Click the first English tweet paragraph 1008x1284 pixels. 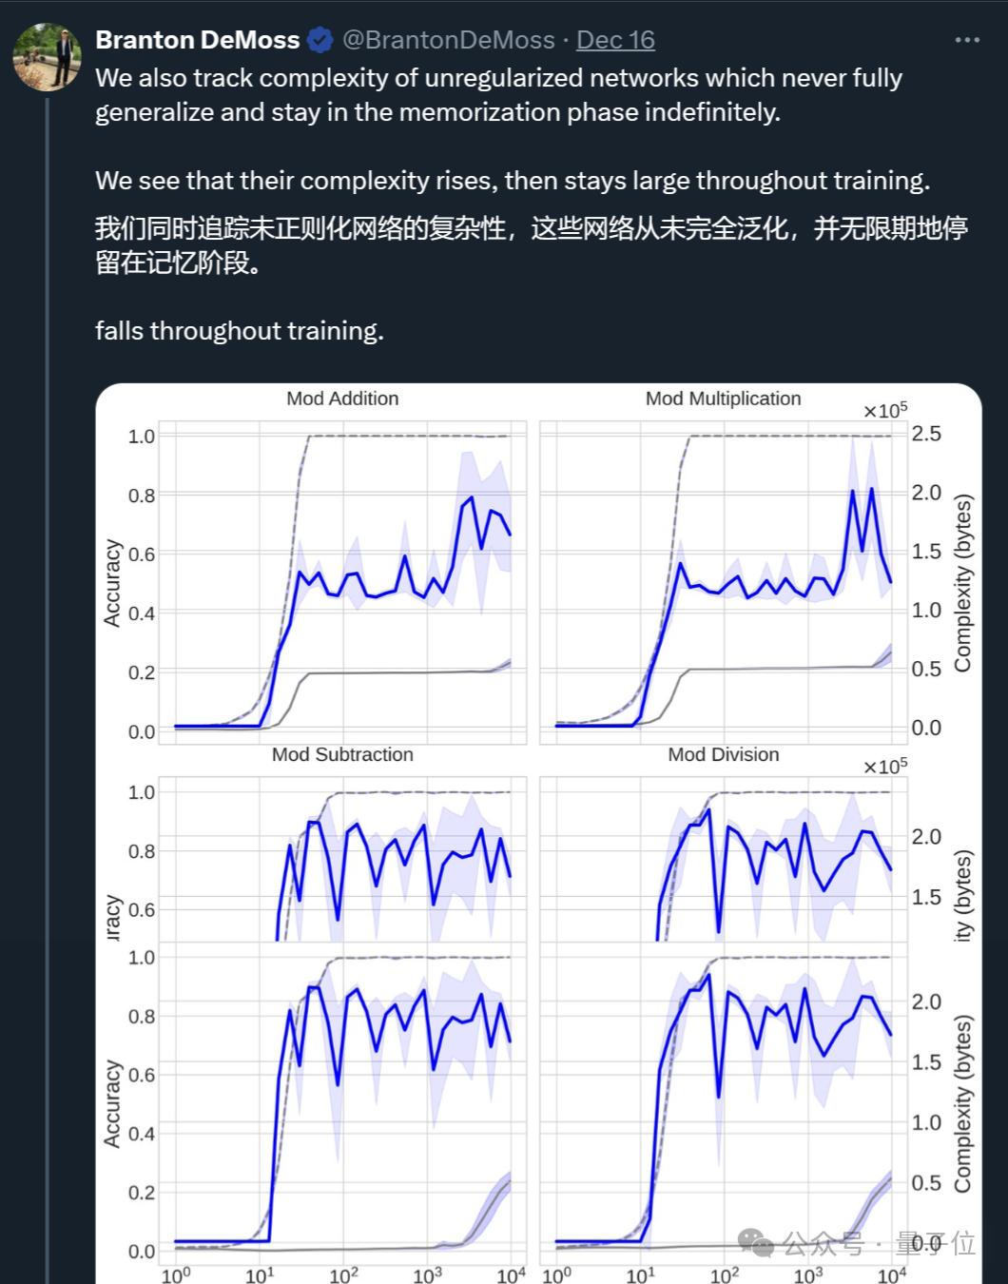[498, 95]
